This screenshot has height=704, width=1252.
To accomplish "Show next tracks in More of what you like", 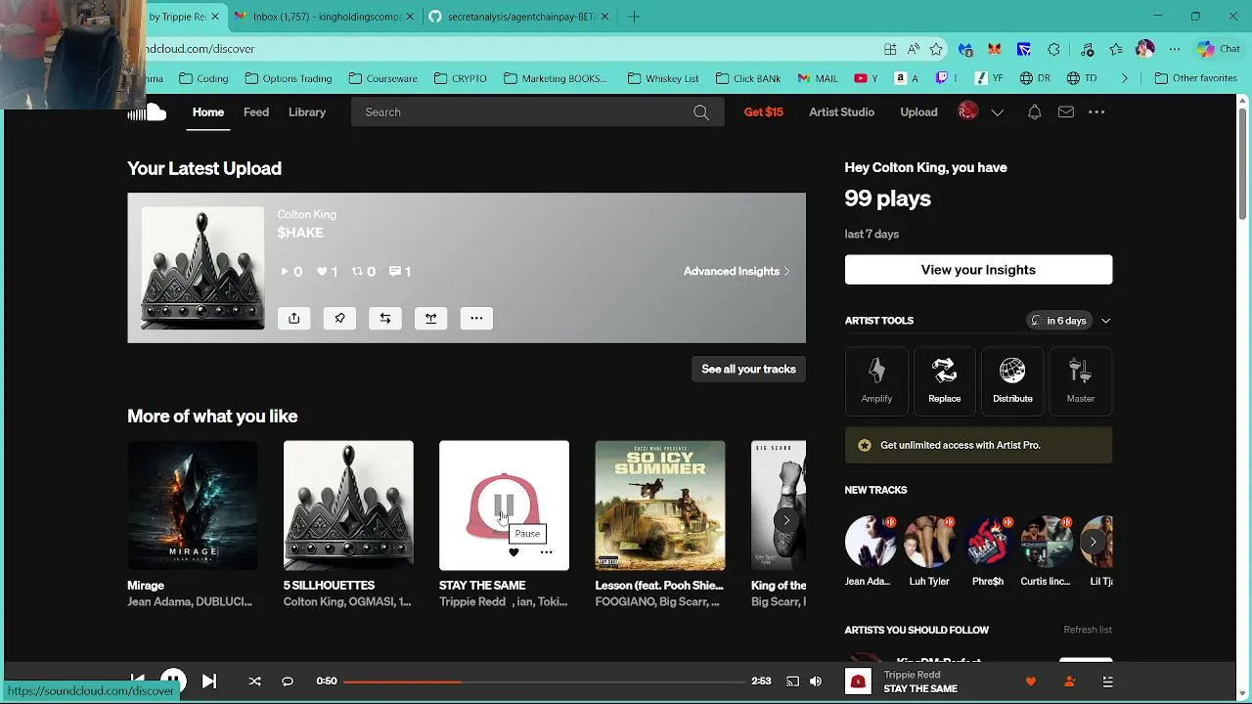I will (x=785, y=520).
